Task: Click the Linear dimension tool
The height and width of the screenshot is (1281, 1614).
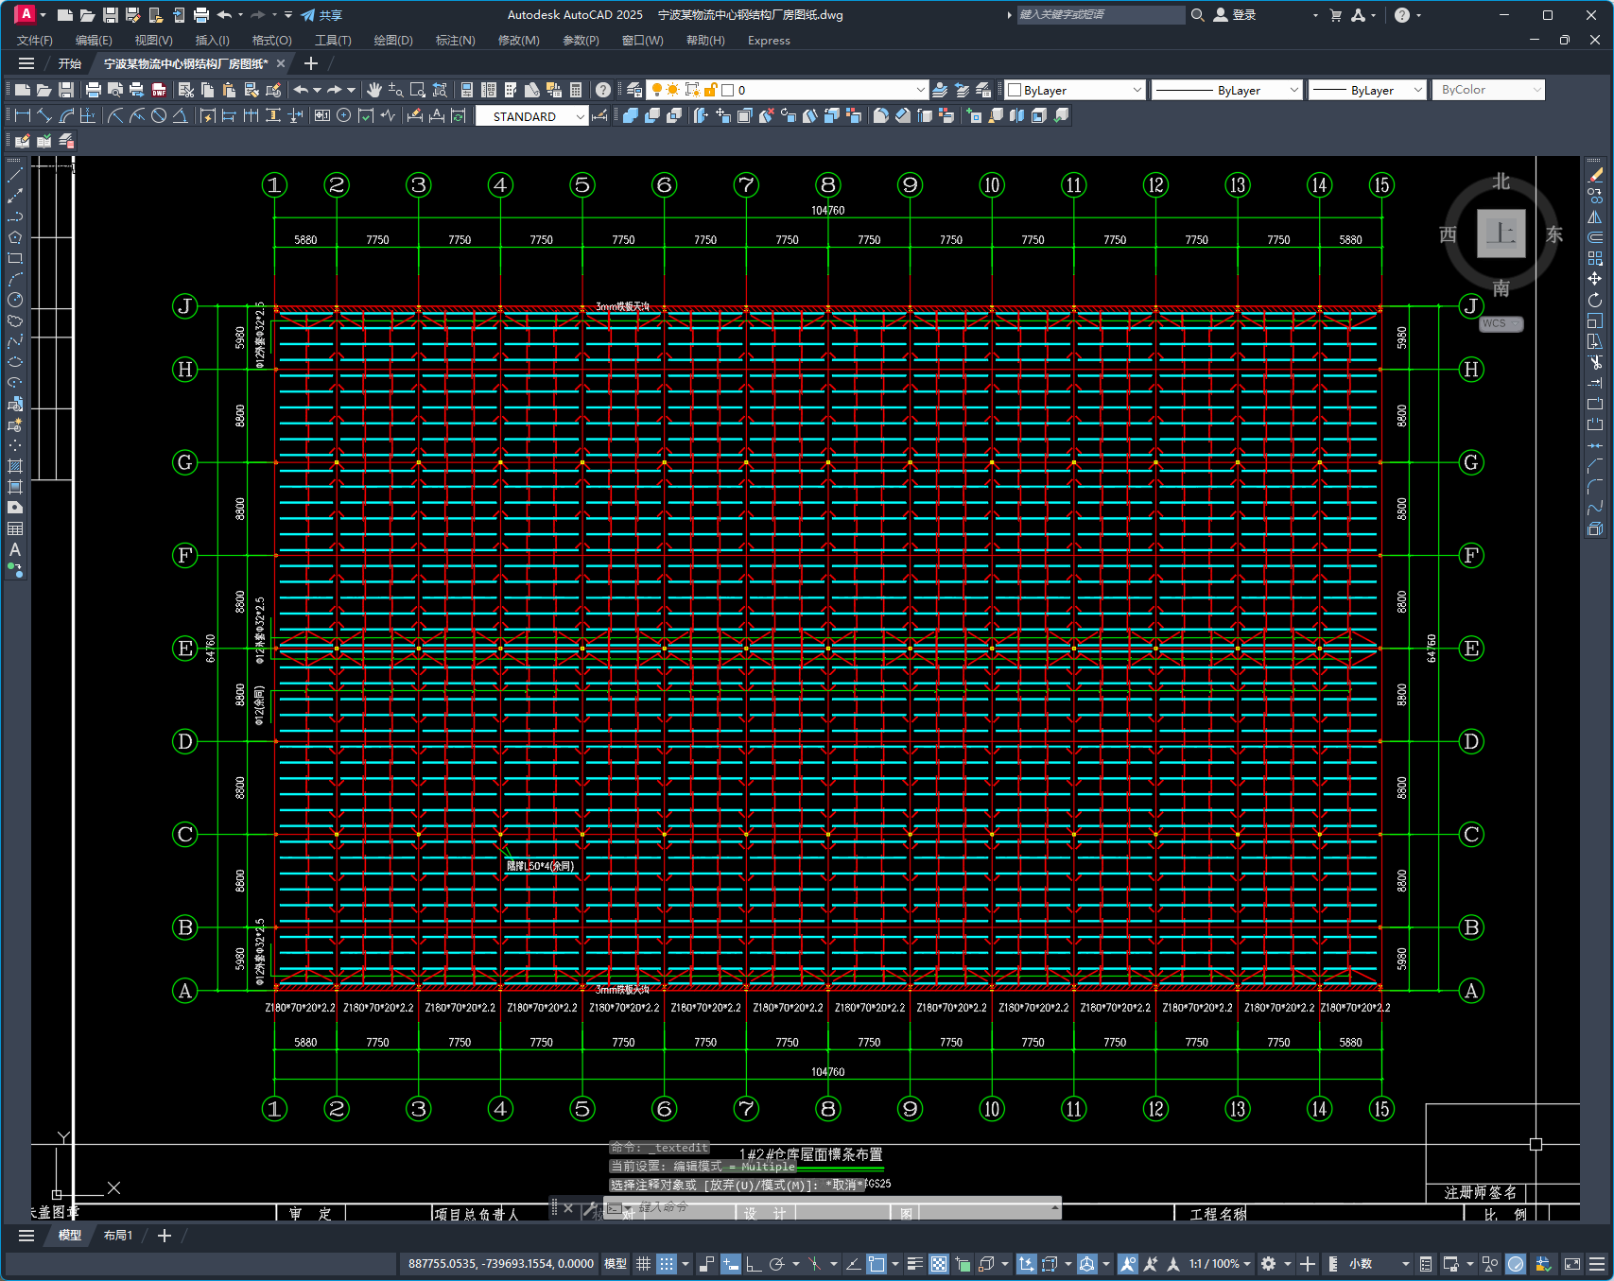Action: click(23, 115)
